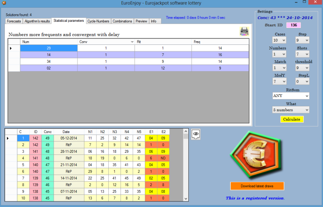Screen dimensions: 323x207
Task: Click the eye view icon beside the draws table
Action: [x=196, y=134]
